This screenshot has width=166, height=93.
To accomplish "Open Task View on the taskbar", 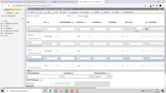I will point(45,91).
